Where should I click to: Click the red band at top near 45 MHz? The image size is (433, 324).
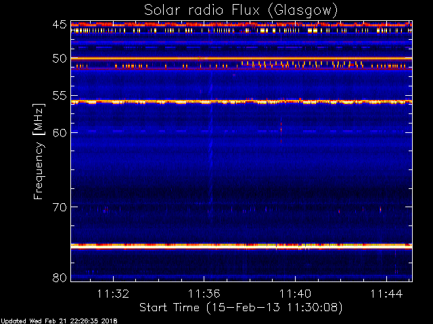[x=241, y=24]
